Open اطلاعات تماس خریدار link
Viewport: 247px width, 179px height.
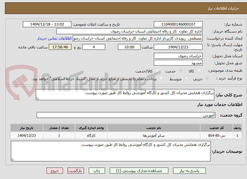click(x=54, y=39)
